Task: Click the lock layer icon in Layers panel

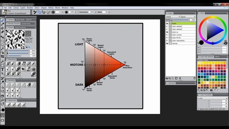Action: point(180,78)
